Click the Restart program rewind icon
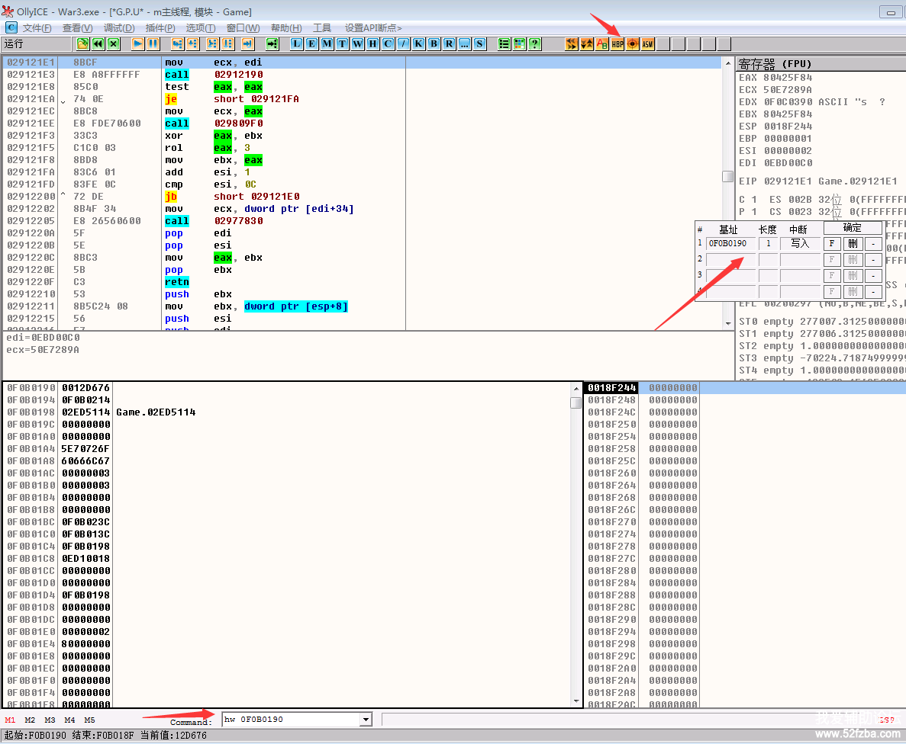Viewport: 906px width, 744px height. click(x=98, y=44)
